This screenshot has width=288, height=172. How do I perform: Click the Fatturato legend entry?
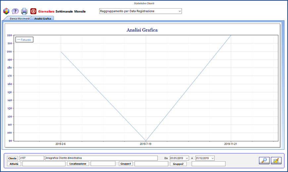24,40
